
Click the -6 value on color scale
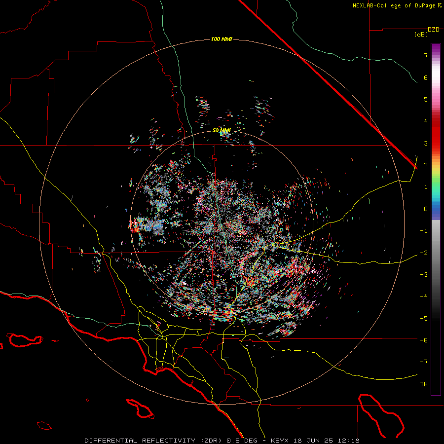point(424,340)
